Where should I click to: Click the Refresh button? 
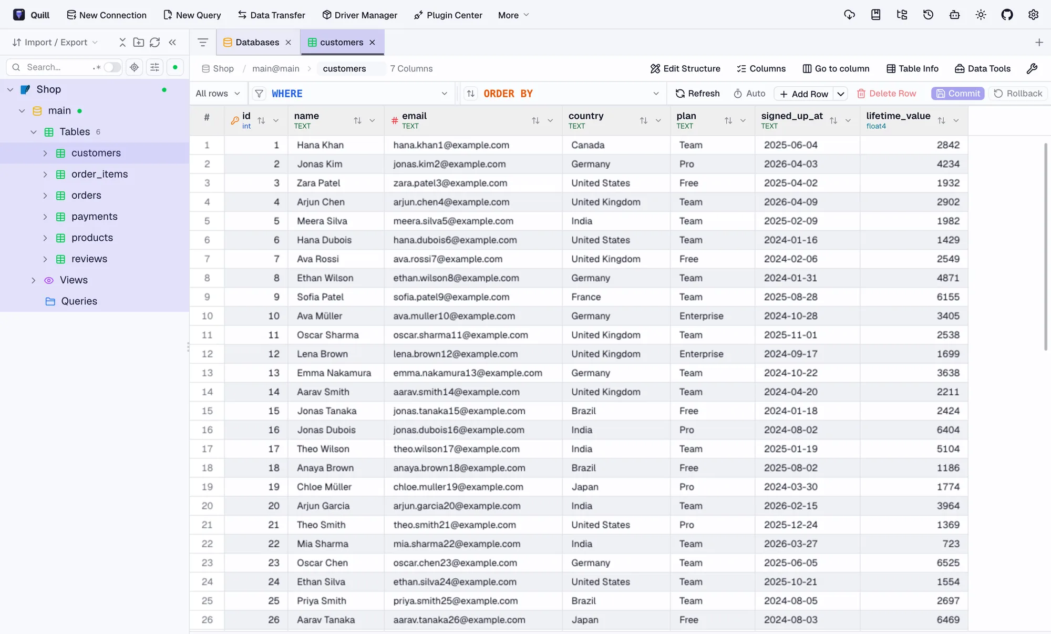pos(697,94)
